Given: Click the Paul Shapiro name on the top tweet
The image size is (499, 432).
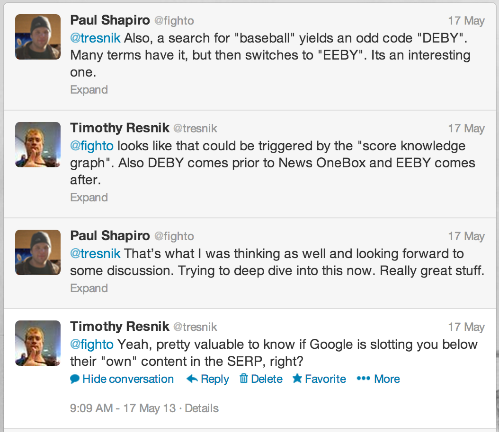Looking at the screenshot, I should (110, 20).
